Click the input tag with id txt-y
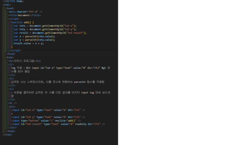This screenshot has width=227, height=145. click(x=48, y=117)
